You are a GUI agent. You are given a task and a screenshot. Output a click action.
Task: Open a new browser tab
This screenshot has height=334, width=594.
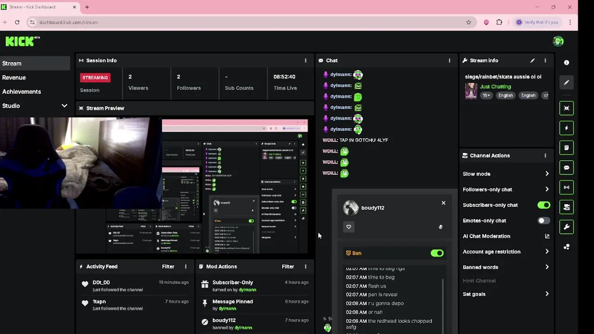pos(87,7)
